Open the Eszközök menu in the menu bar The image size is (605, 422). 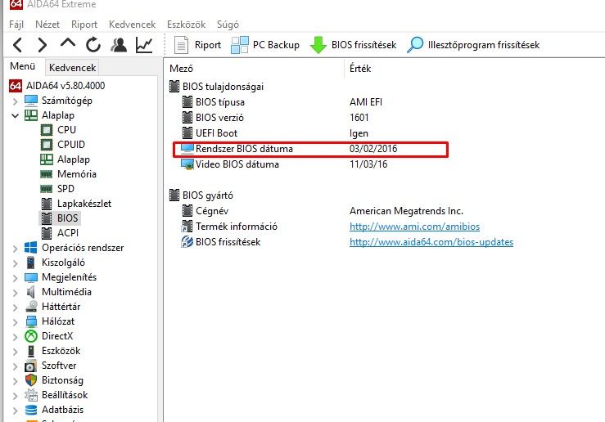(x=186, y=25)
